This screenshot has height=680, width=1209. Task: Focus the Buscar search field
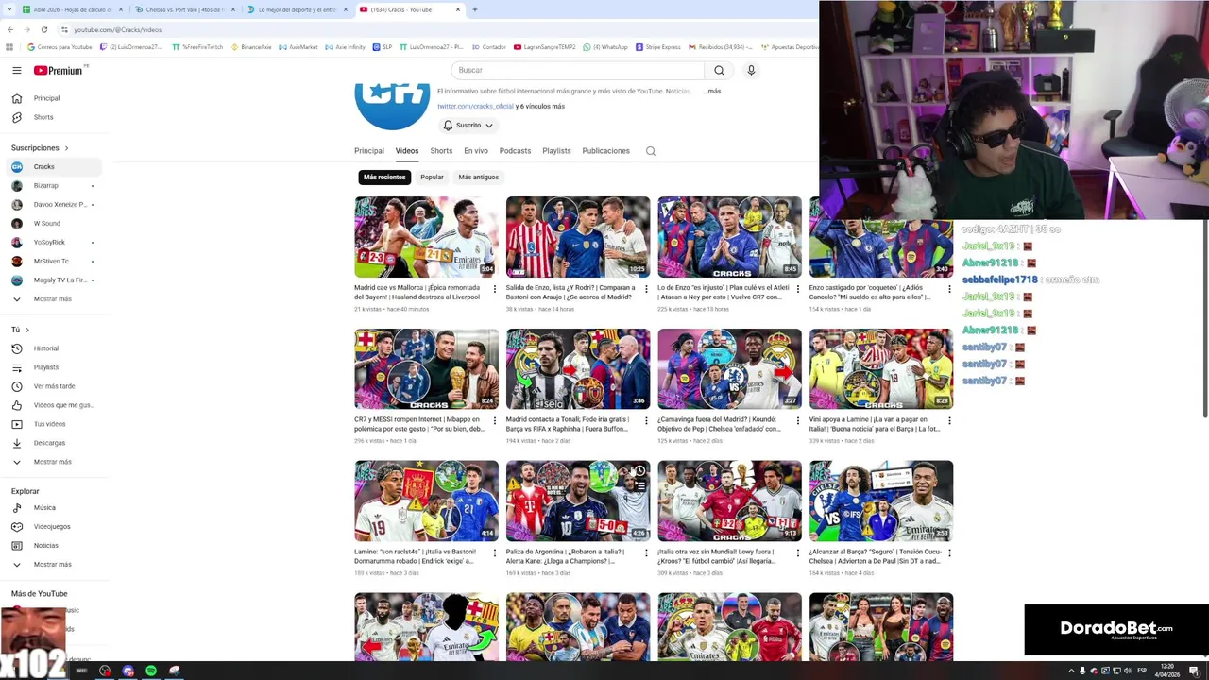[579, 70]
